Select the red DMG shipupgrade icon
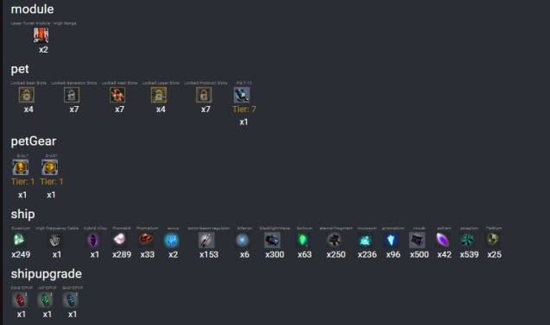 [20, 300]
